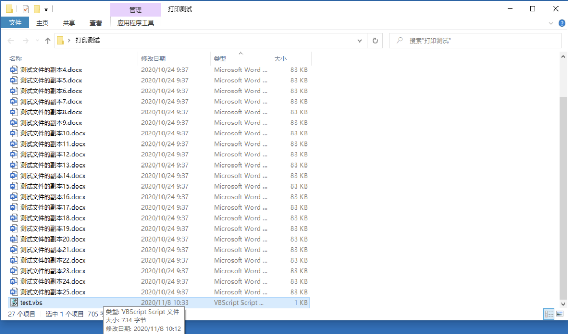
Task: Select the Word icon of 测试文件的副本9.docx
Action: pos(14,123)
